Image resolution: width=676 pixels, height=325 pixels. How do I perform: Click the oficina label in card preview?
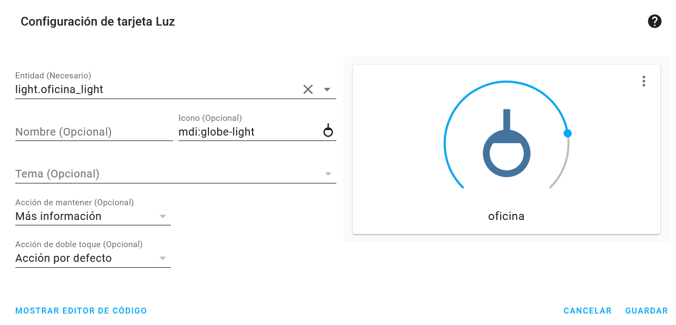(x=506, y=216)
